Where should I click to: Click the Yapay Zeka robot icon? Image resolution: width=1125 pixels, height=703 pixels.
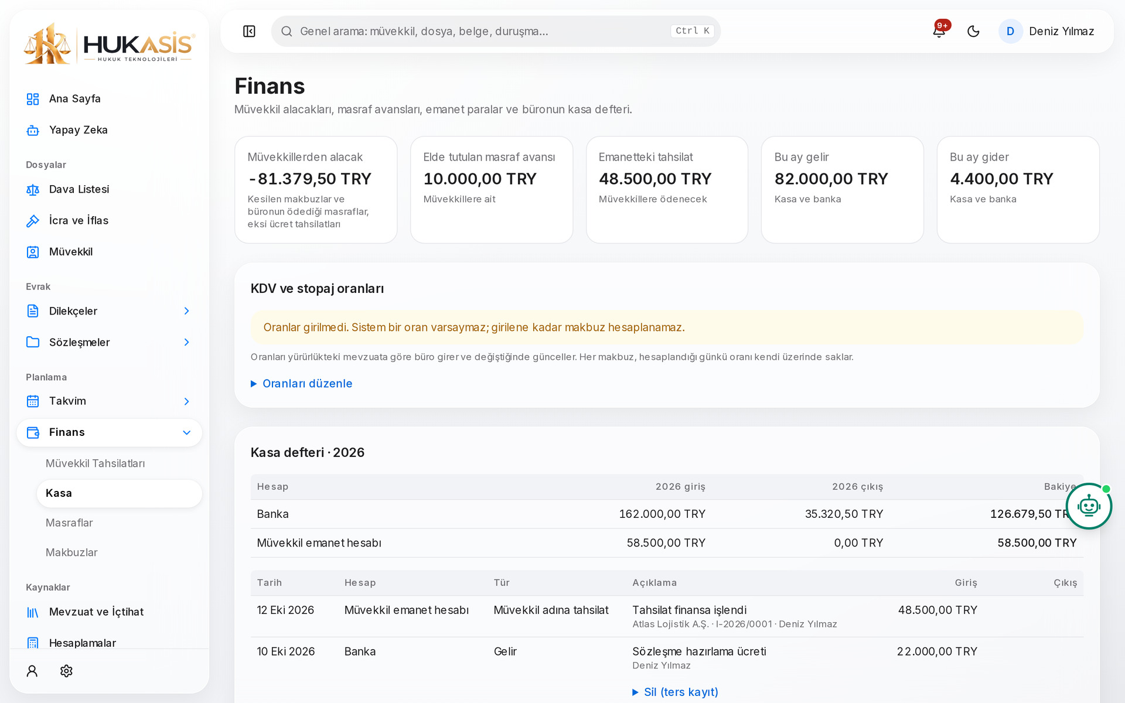point(33,130)
